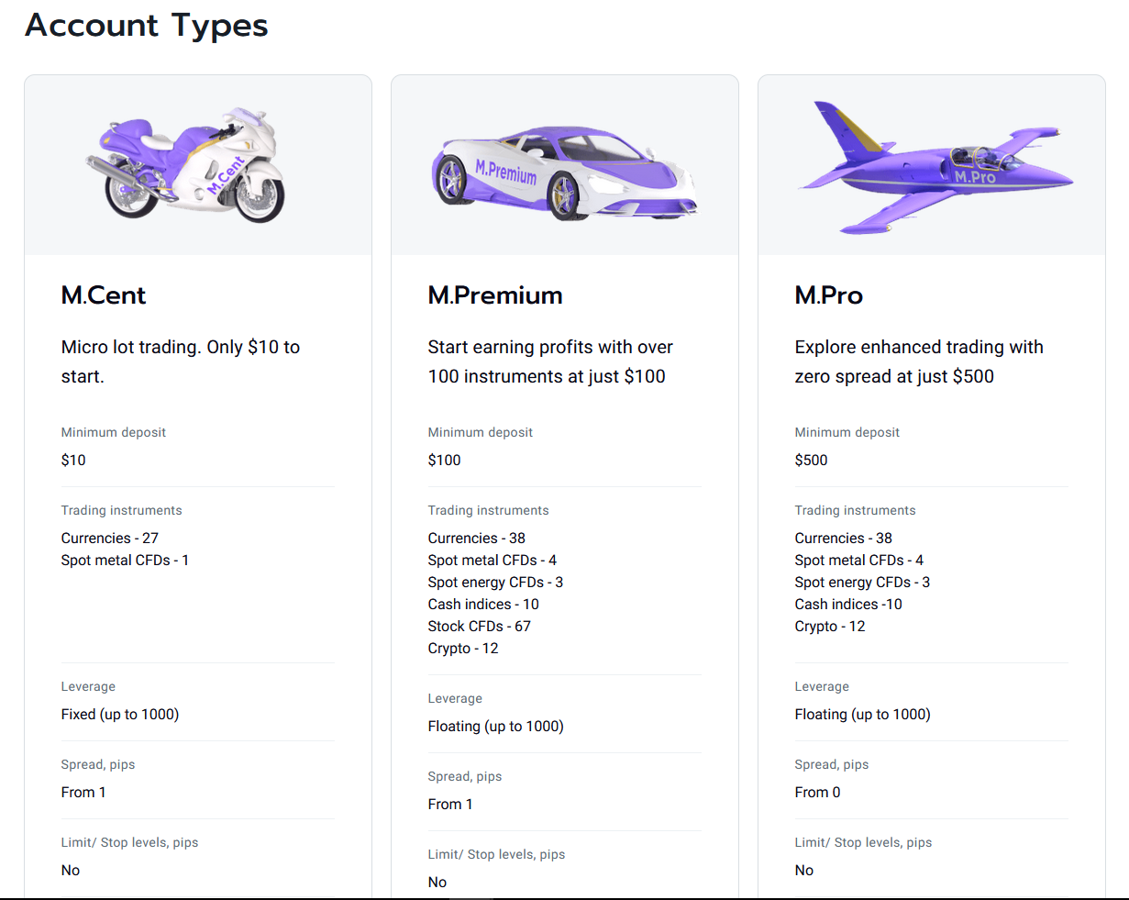This screenshot has height=900, width=1129.
Task: Click M.Pro 'Spread, pips' label
Action: coord(832,765)
